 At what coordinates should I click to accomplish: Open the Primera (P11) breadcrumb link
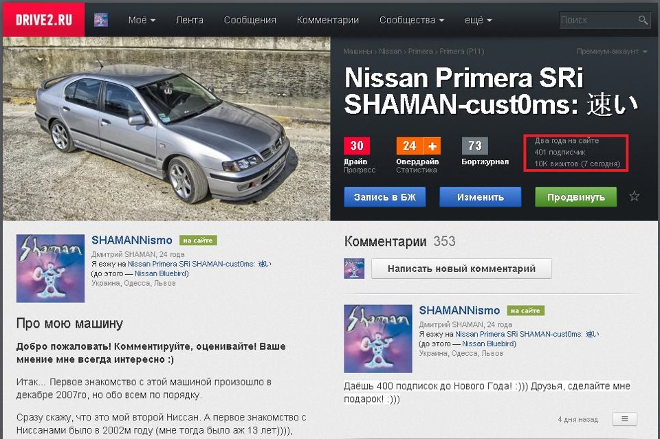click(462, 52)
